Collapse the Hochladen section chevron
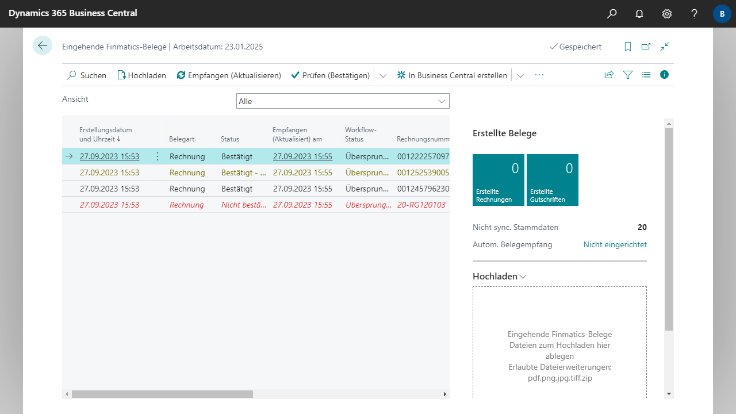Image resolution: width=736 pixels, height=414 pixels. coord(523,277)
